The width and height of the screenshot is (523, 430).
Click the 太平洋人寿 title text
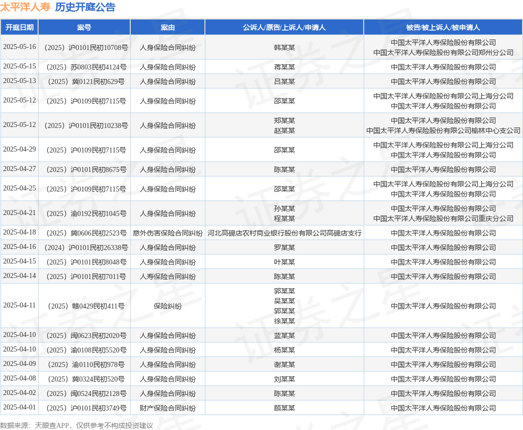point(26,7)
